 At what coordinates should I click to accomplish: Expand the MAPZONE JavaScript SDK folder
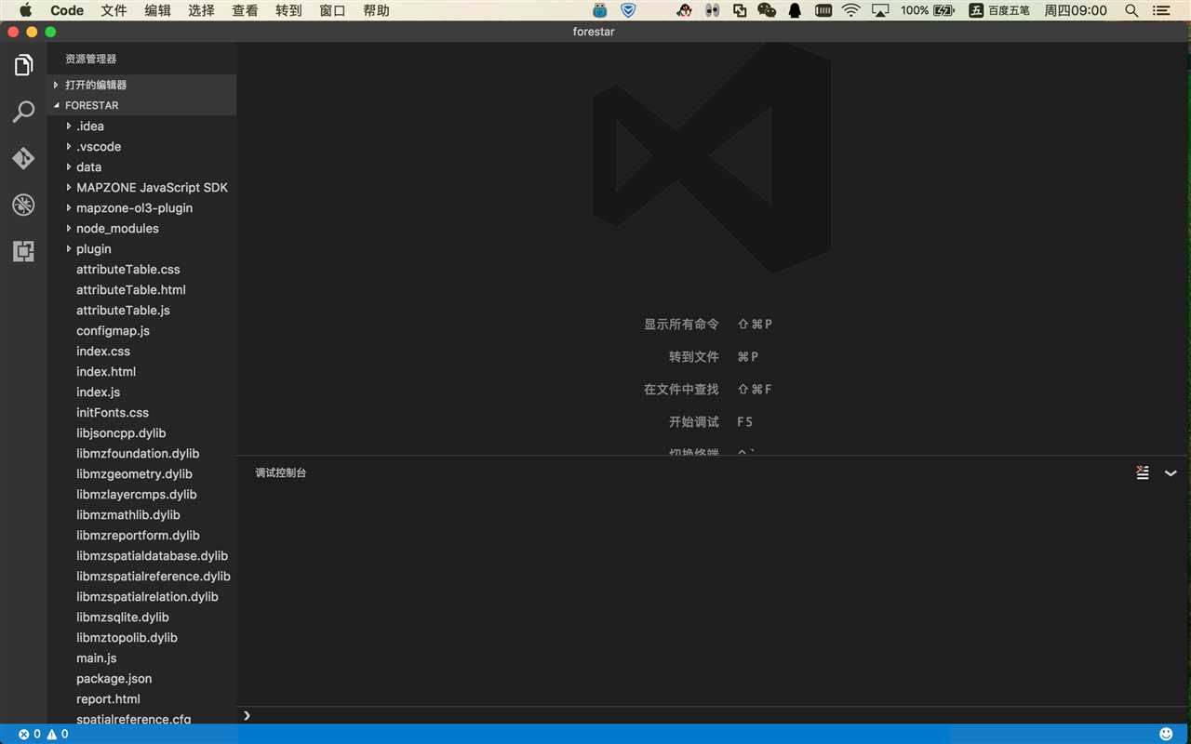[x=142, y=187]
